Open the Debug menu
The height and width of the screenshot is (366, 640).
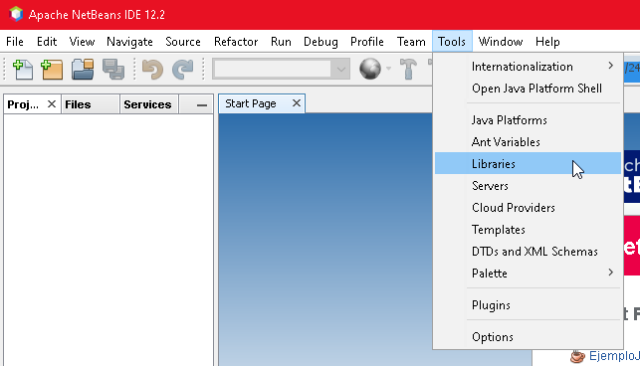click(320, 42)
